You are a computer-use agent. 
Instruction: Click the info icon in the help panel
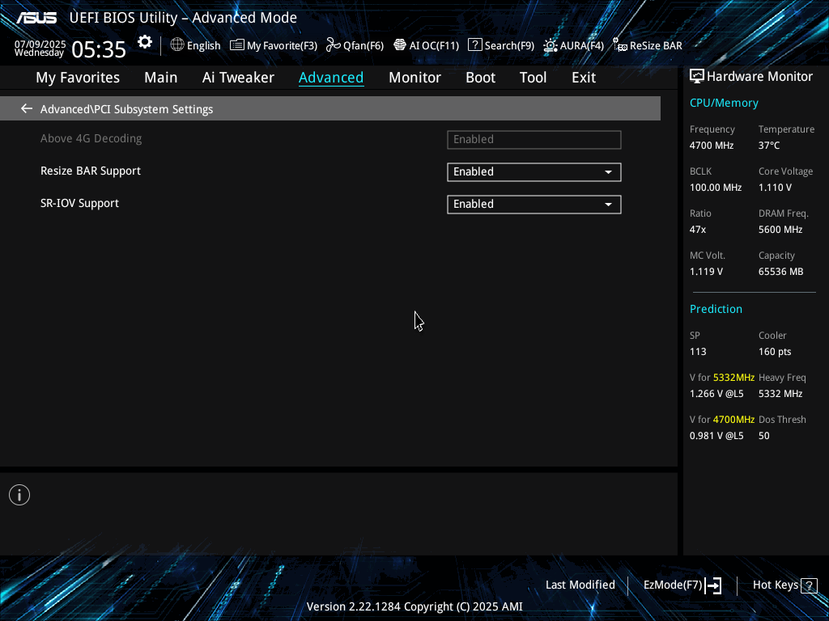[19, 495]
